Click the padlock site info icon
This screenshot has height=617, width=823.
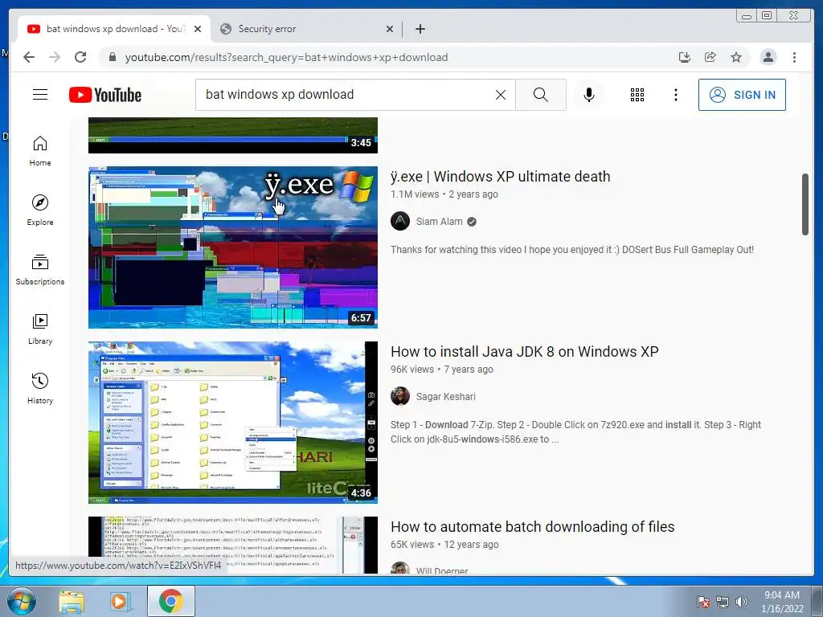pos(113,57)
